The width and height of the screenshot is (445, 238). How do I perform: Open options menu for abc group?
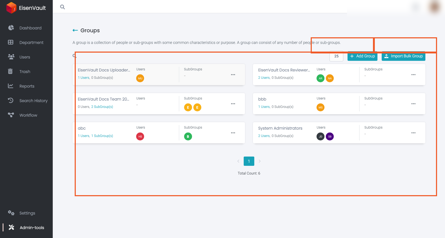[x=233, y=133]
